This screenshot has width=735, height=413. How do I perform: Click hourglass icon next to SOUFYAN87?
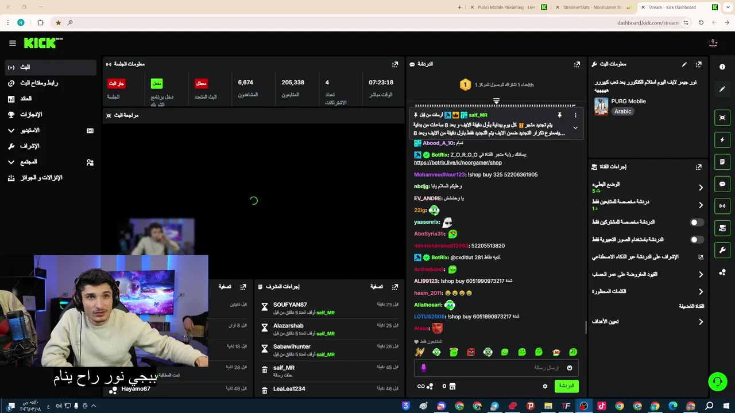click(x=264, y=307)
